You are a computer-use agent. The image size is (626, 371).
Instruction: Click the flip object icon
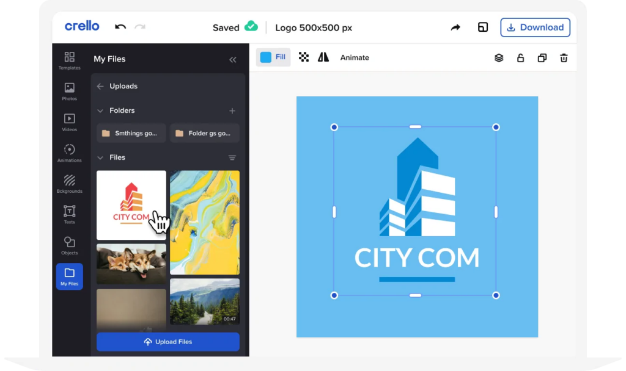coord(323,57)
